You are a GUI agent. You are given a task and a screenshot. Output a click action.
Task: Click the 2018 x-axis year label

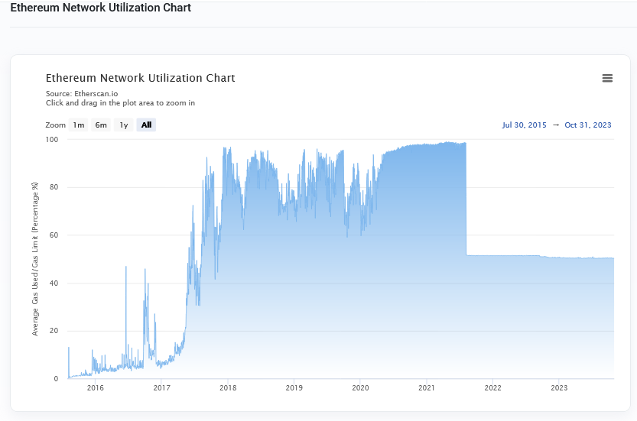pos(228,388)
